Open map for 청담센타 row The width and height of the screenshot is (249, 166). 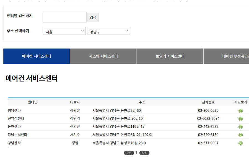coord(241,111)
